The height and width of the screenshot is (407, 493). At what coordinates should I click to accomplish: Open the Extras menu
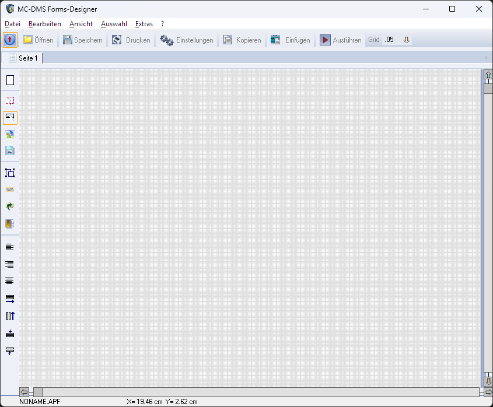(144, 24)
